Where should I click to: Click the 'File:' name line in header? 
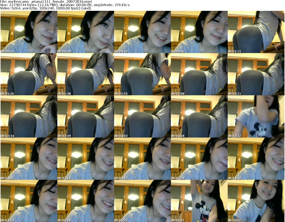pyautogui.click(x=46, y=2)
